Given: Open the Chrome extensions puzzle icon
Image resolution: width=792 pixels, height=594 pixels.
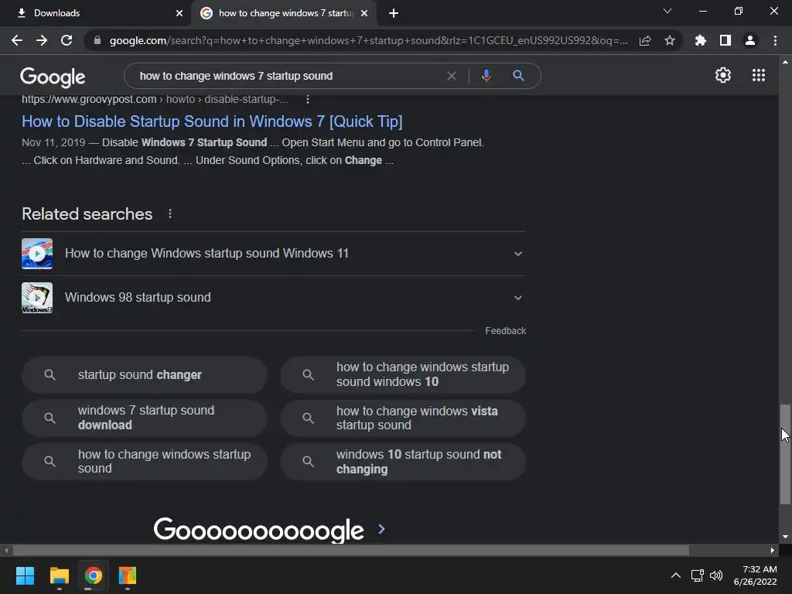Looking at the screenshot, I should (x=701, y=40).
